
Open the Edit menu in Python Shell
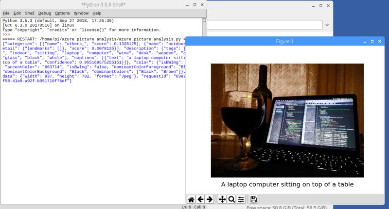pyautogui.click(x=17, y=13)
